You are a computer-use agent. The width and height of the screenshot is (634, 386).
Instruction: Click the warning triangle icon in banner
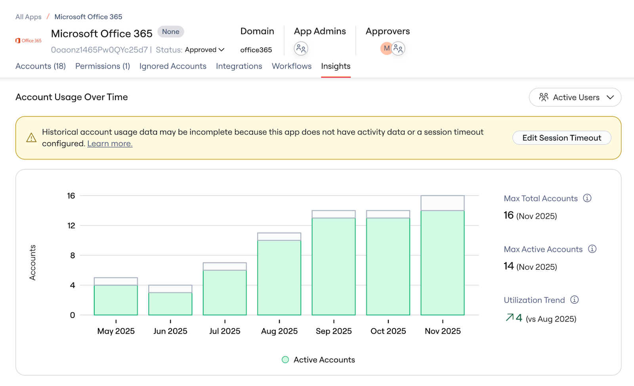tap(31, 138)
